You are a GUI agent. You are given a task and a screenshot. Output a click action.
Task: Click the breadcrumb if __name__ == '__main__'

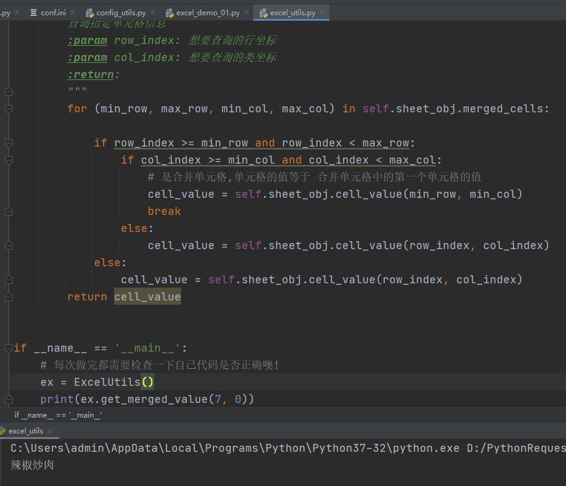58,415
